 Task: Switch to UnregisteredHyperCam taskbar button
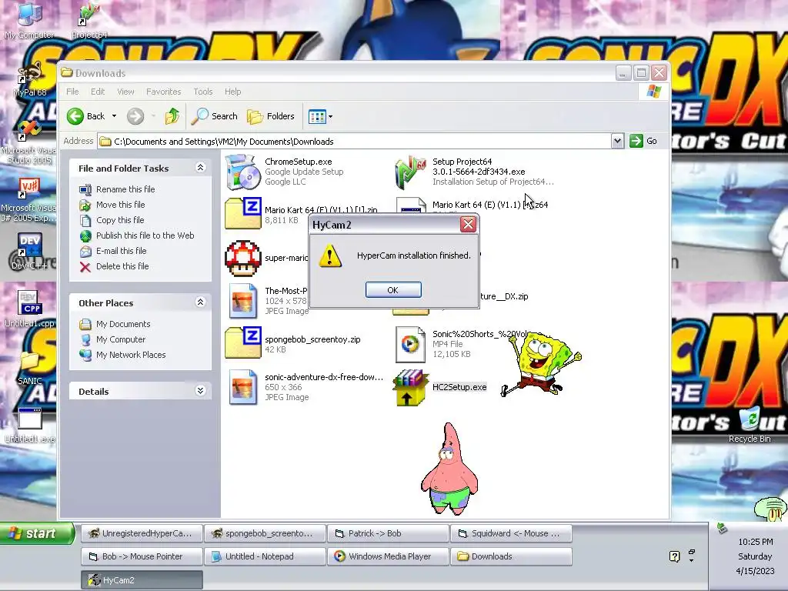point(142,533)
